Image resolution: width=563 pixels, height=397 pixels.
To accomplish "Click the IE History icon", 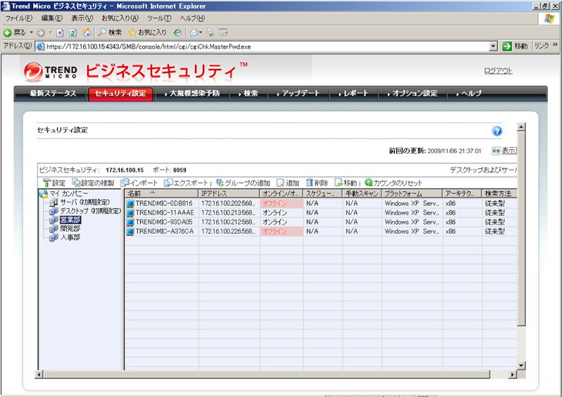I will click(177, 32).
